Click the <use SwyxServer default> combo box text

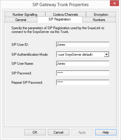[75, 55]
